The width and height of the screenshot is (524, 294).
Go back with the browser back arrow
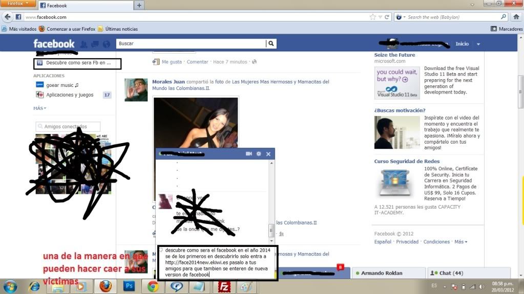pyautogui.click(x=8, y=17)
